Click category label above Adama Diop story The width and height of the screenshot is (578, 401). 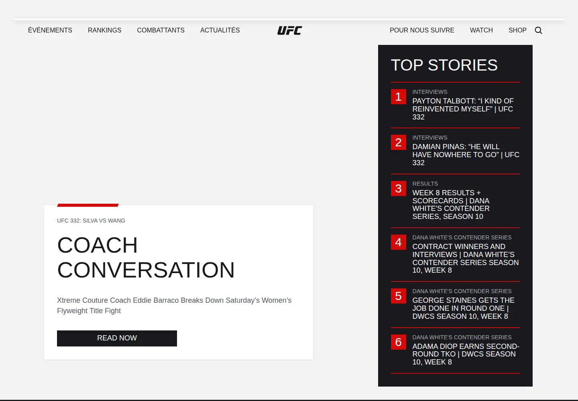pos(462,337)
